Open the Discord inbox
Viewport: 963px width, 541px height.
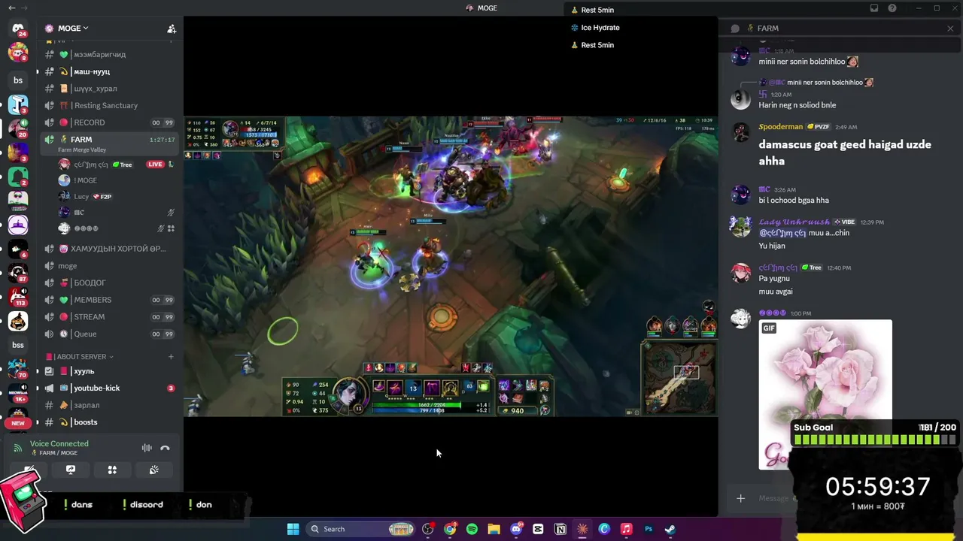click(x=874, y=8)
